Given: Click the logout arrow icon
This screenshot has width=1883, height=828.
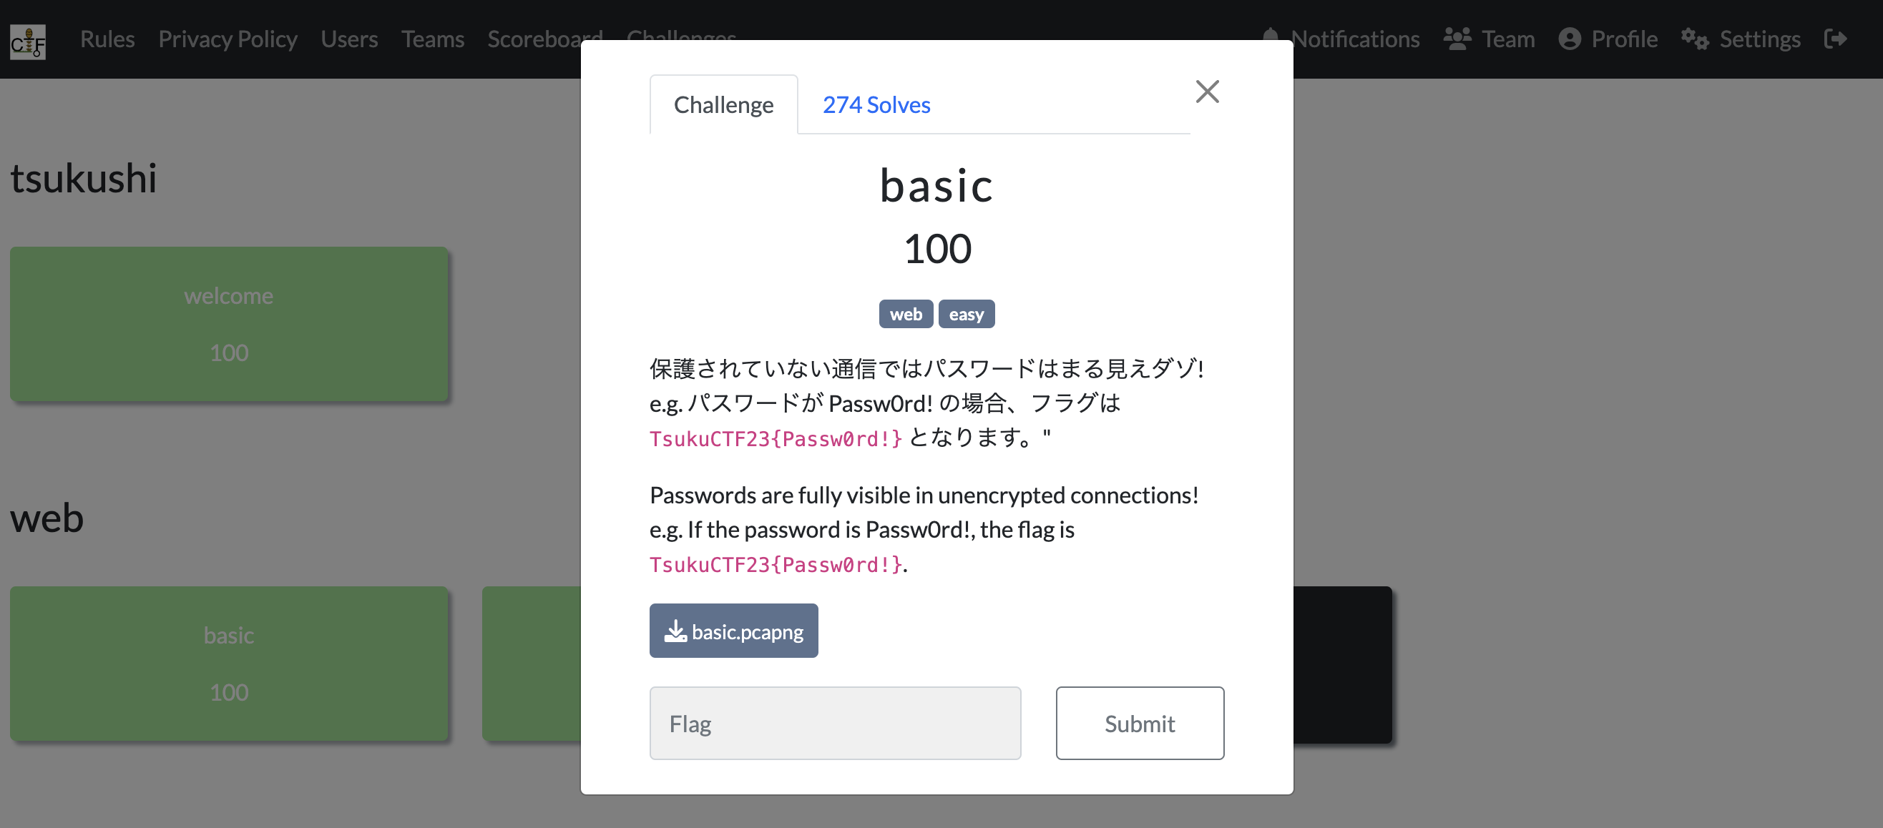Looking at the screenshot, I should 1836,39.
